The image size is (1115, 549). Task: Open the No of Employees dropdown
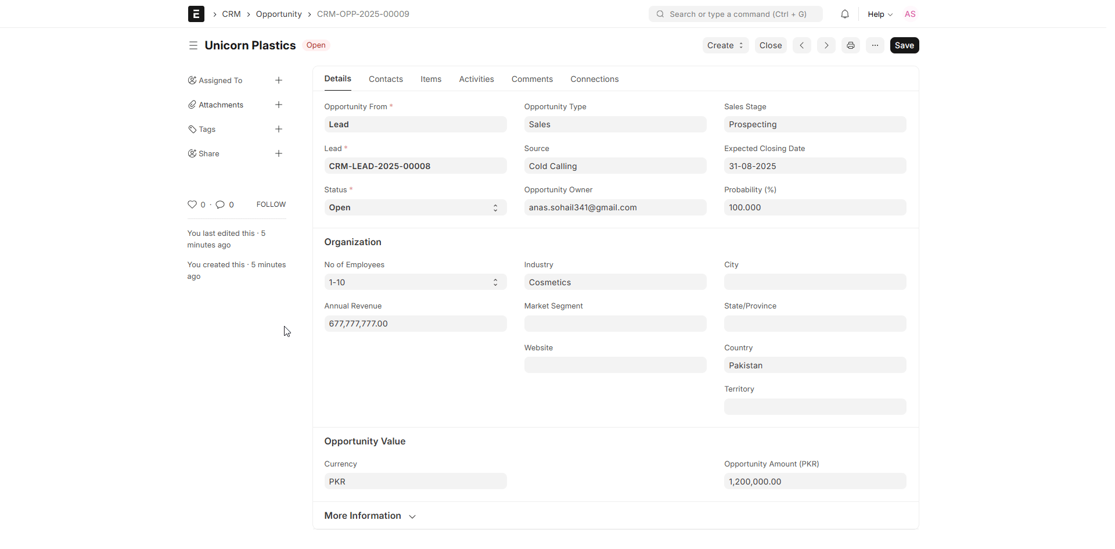pos(415,282)
